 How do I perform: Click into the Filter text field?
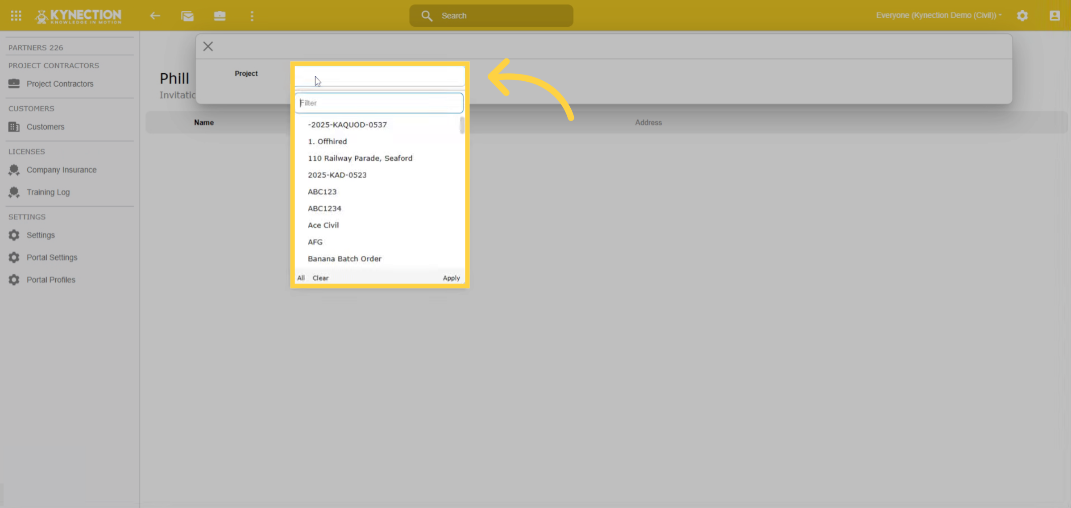[379, 103]
